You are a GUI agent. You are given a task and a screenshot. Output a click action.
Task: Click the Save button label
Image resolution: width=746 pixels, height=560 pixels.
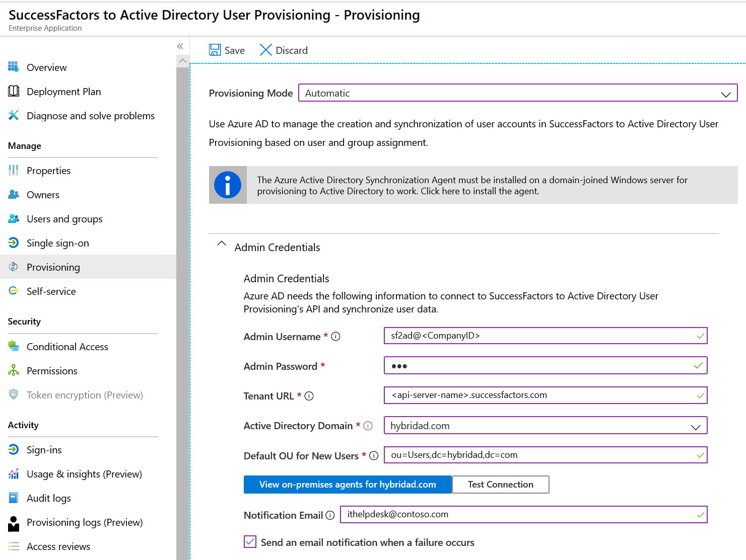[235, 50]
